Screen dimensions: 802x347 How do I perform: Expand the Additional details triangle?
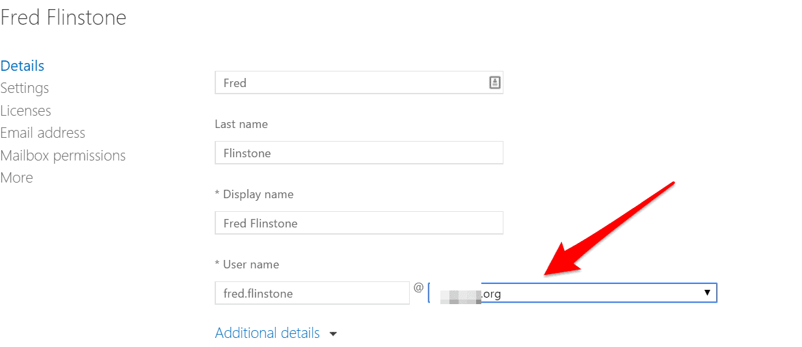coord(334,334)
